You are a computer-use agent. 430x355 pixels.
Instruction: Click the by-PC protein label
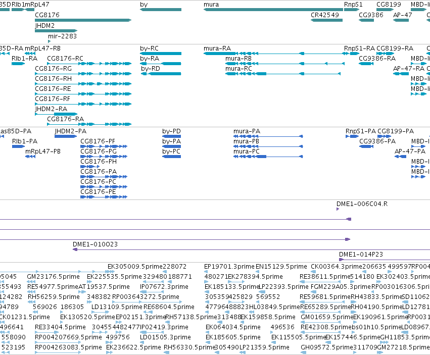tap(171, 151)
